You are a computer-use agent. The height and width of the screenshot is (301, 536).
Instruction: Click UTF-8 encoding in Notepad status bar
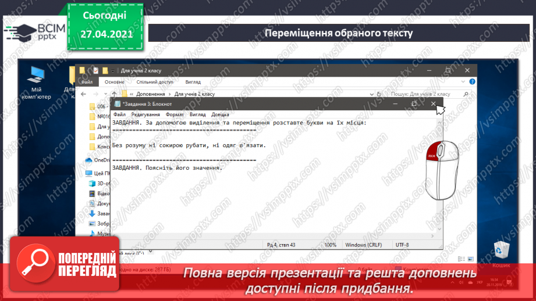point(402,245)
